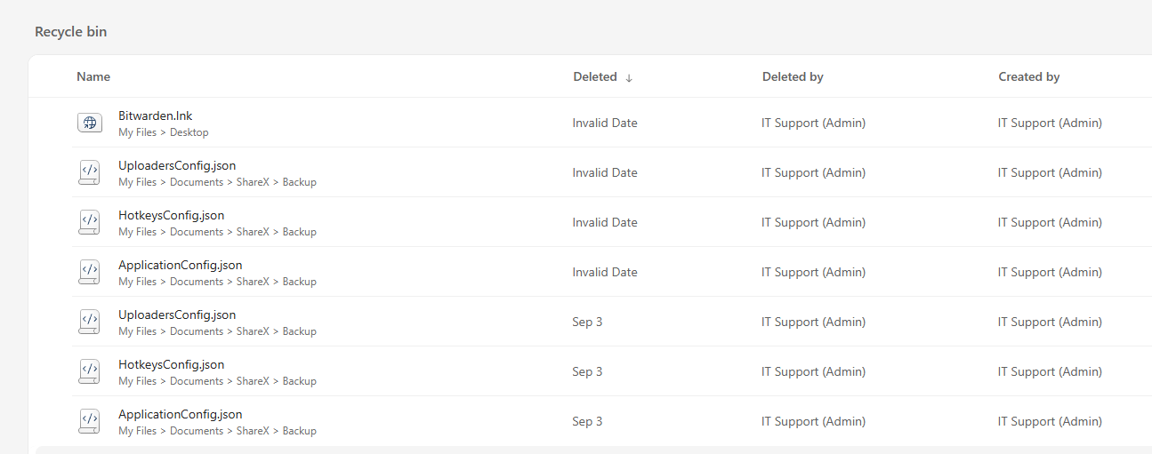Click the sort arrow beside the Deleted header
The image size is (1152, 454).
click(x=629, y=77)
